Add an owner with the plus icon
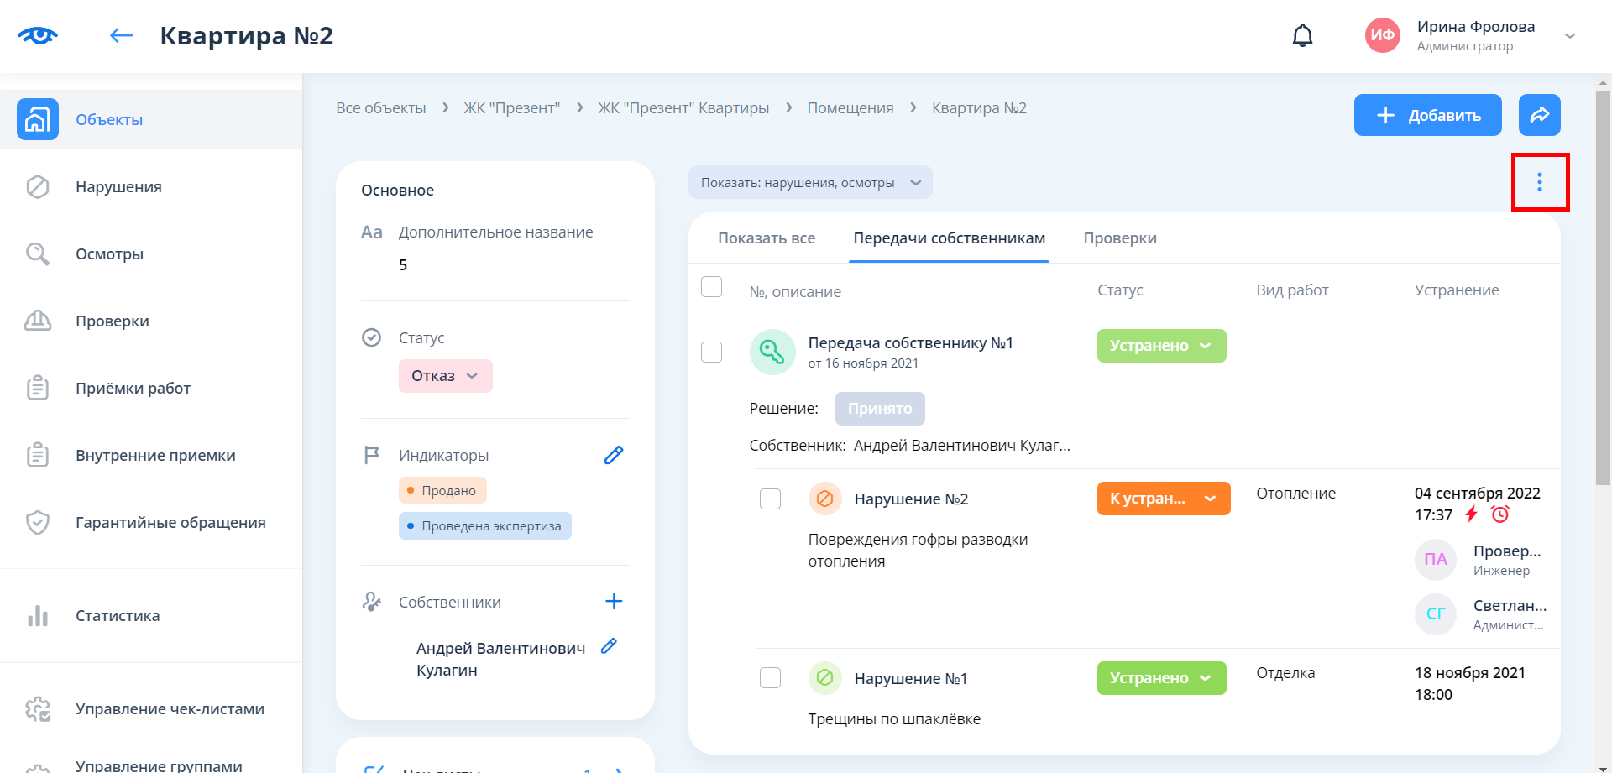The image size is (1612, 773). pos(614,601)
